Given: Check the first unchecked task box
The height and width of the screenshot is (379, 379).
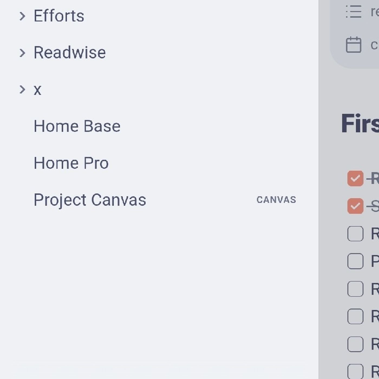Looking at the screenshot, I should (355, 234).
